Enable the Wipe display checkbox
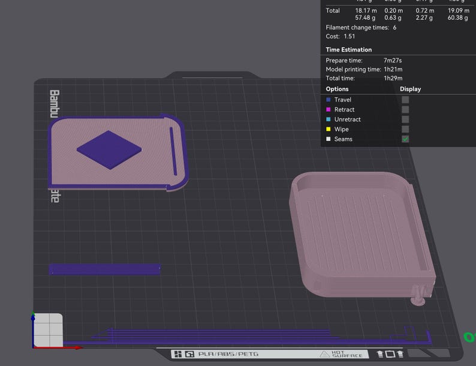Screen dimensions: 476x366 (x=405, y=129)
